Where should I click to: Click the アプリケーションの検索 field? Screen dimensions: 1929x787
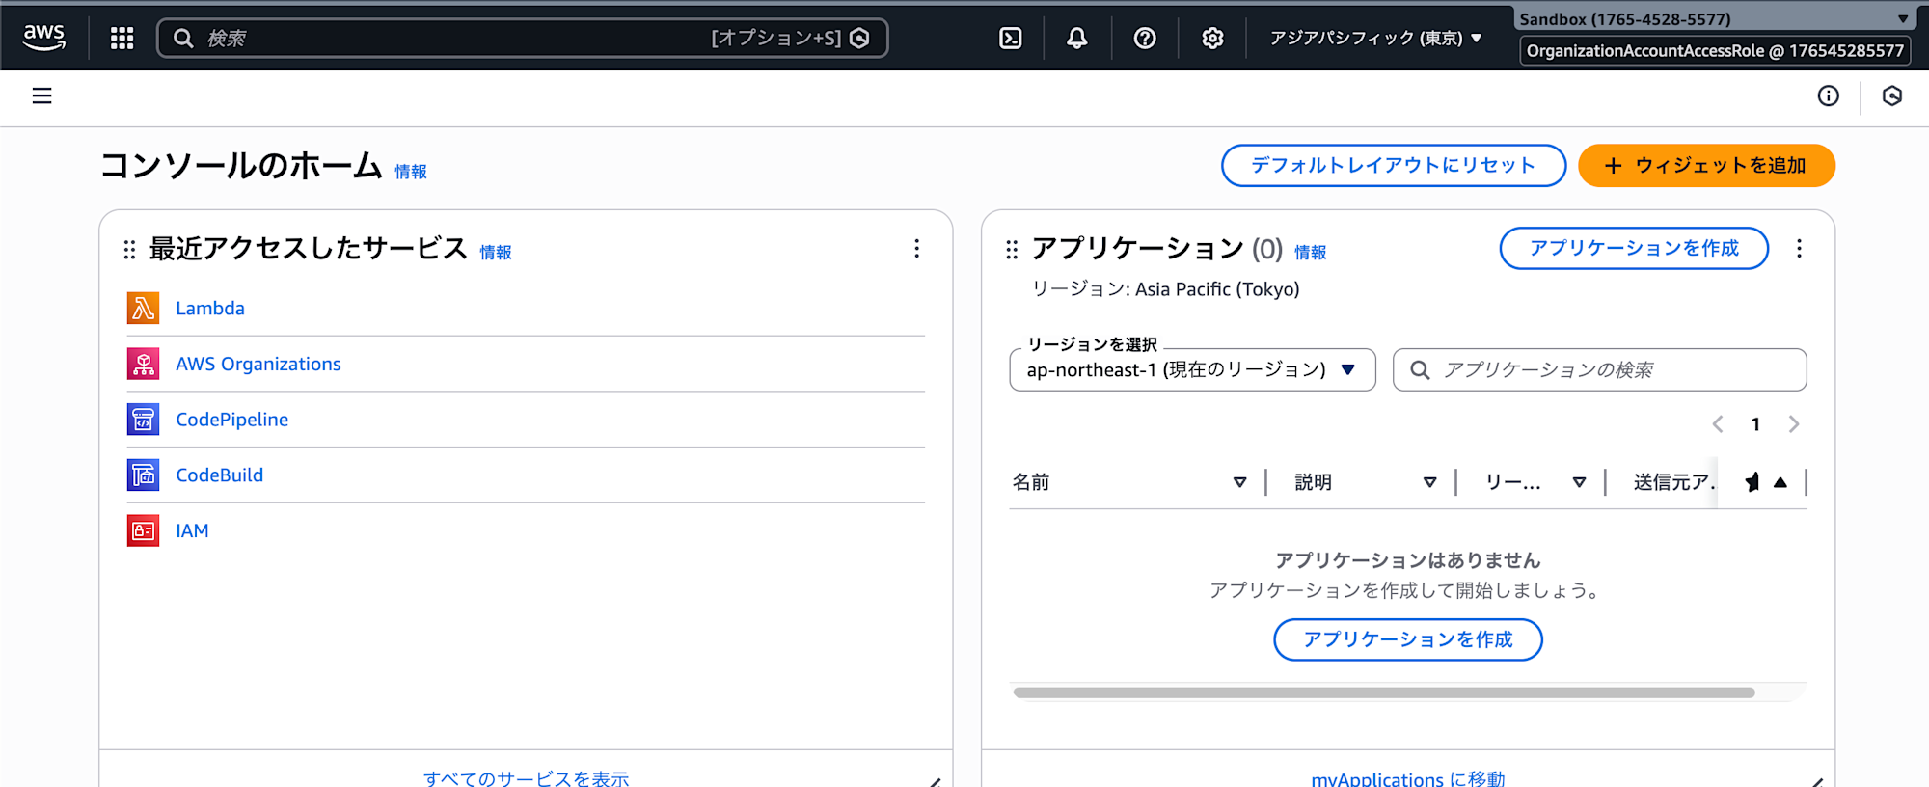click(1599, 369)
